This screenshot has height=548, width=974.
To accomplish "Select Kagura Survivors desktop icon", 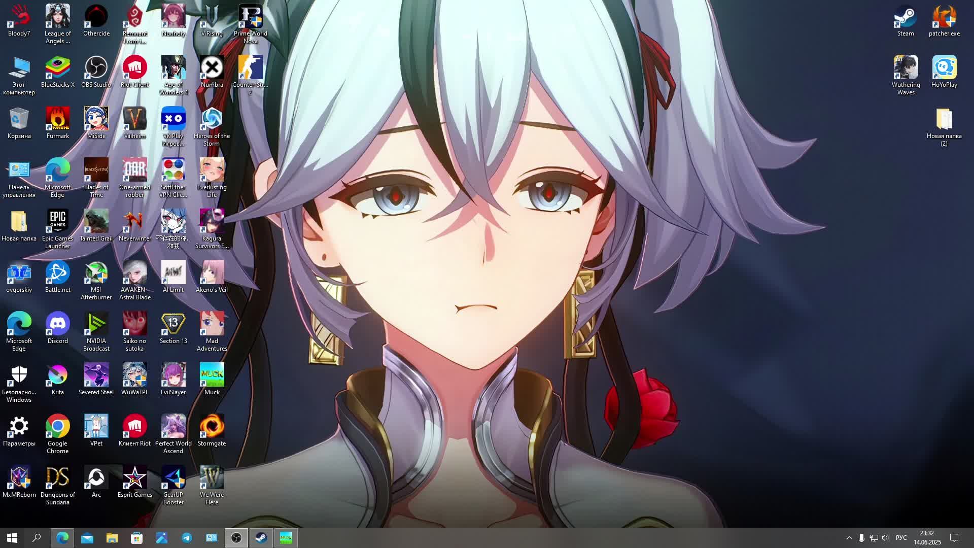I will click(212, 229).
